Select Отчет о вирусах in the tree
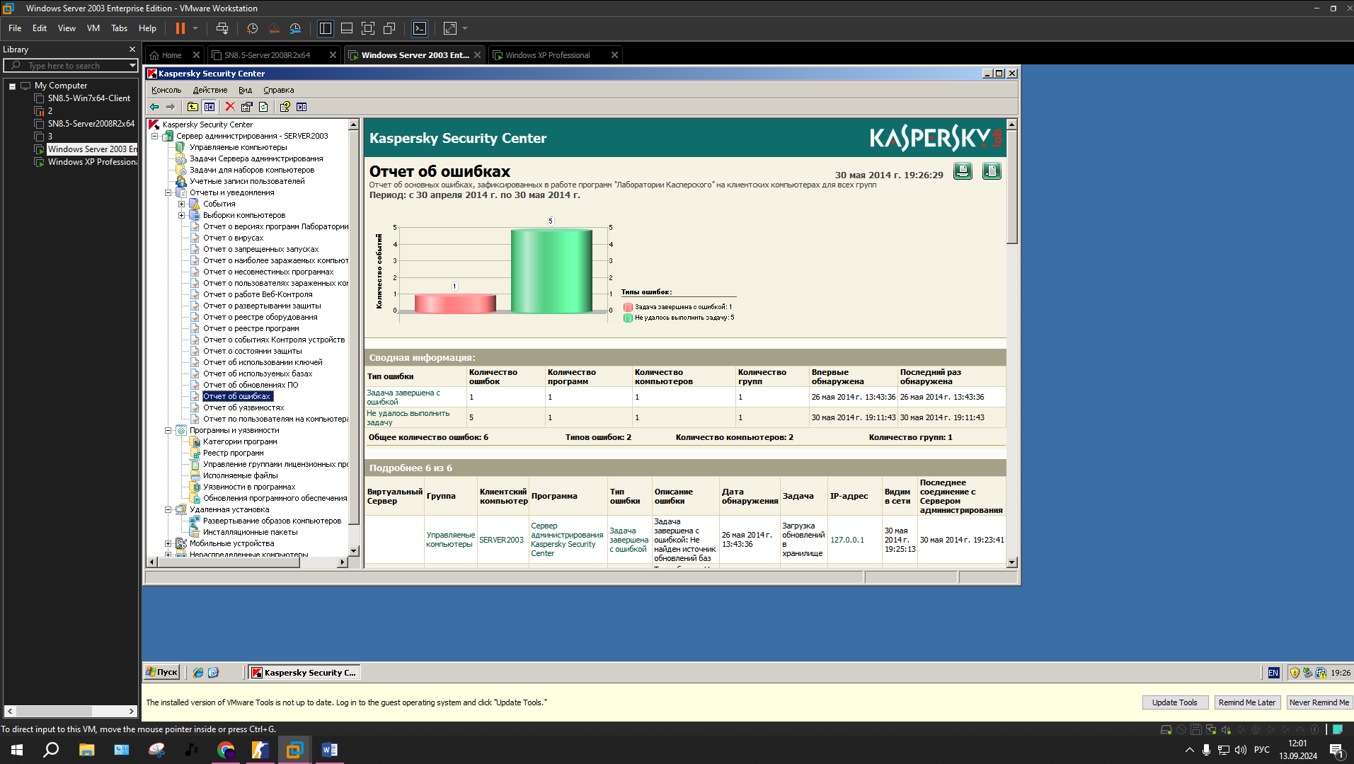Screen dimensions: 1354x764 click(233, 238)
